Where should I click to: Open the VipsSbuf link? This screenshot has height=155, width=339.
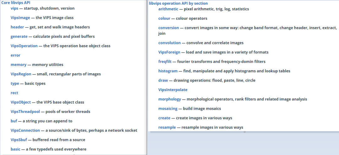[19, 140]
